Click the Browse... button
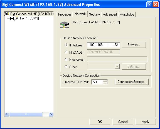The width and height of the screenshot is (160, 129). 134,45
